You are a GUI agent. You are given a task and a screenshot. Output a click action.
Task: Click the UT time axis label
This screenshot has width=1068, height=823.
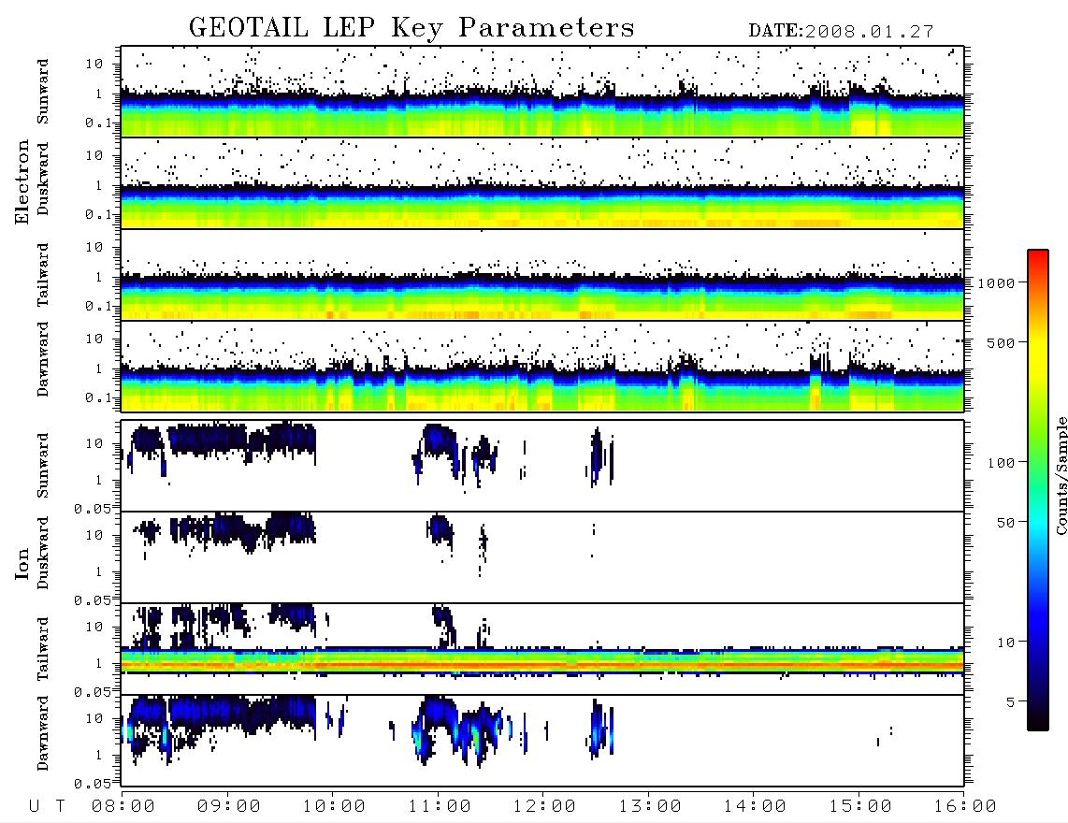[x=47, y=806]
